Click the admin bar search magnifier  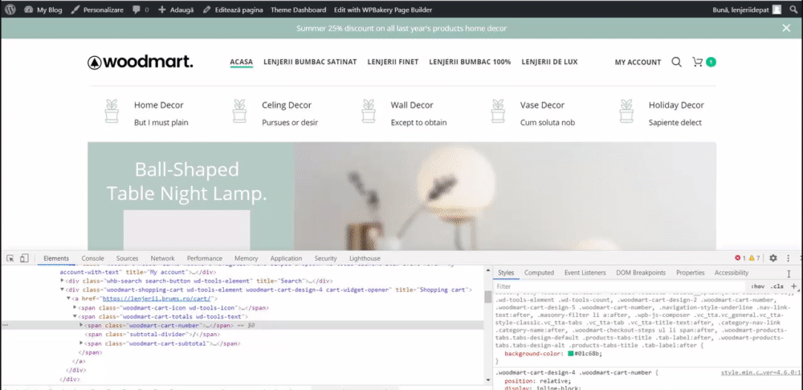[793, 10]
